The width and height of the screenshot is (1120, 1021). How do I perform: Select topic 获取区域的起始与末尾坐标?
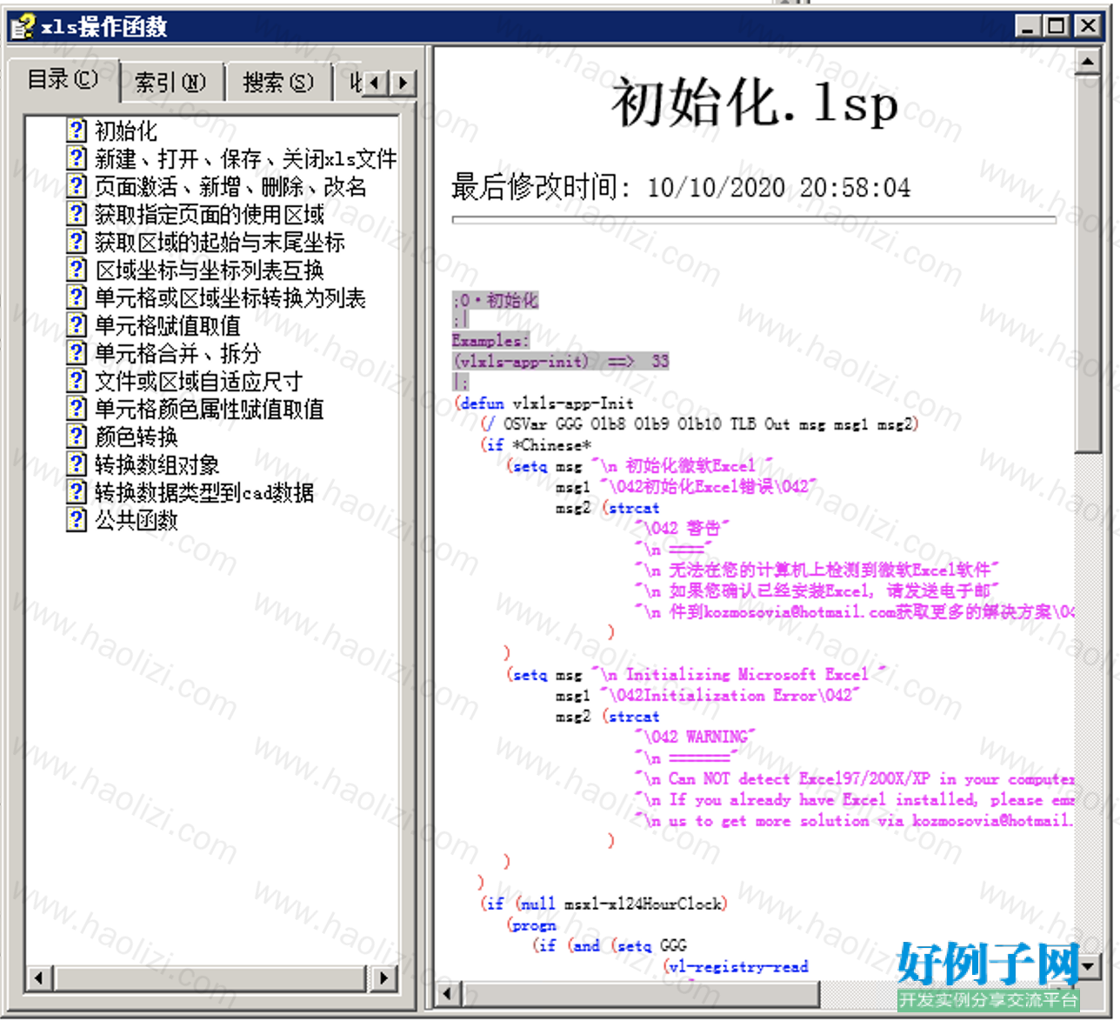220,243
